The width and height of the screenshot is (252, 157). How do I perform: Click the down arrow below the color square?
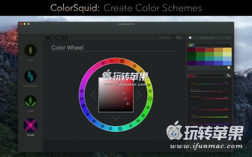tap(116, 117)
